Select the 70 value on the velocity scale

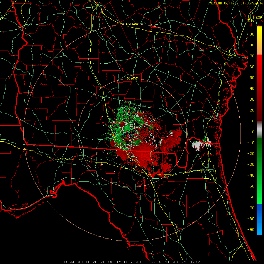click(252, 56)
